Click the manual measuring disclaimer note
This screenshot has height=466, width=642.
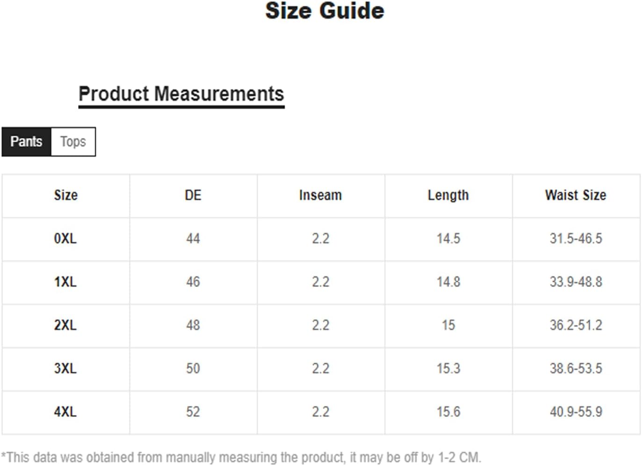tap(241, 457)
